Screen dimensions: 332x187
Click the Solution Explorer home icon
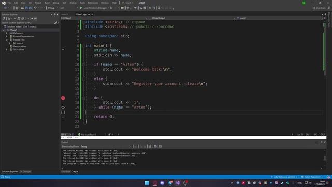4,19
